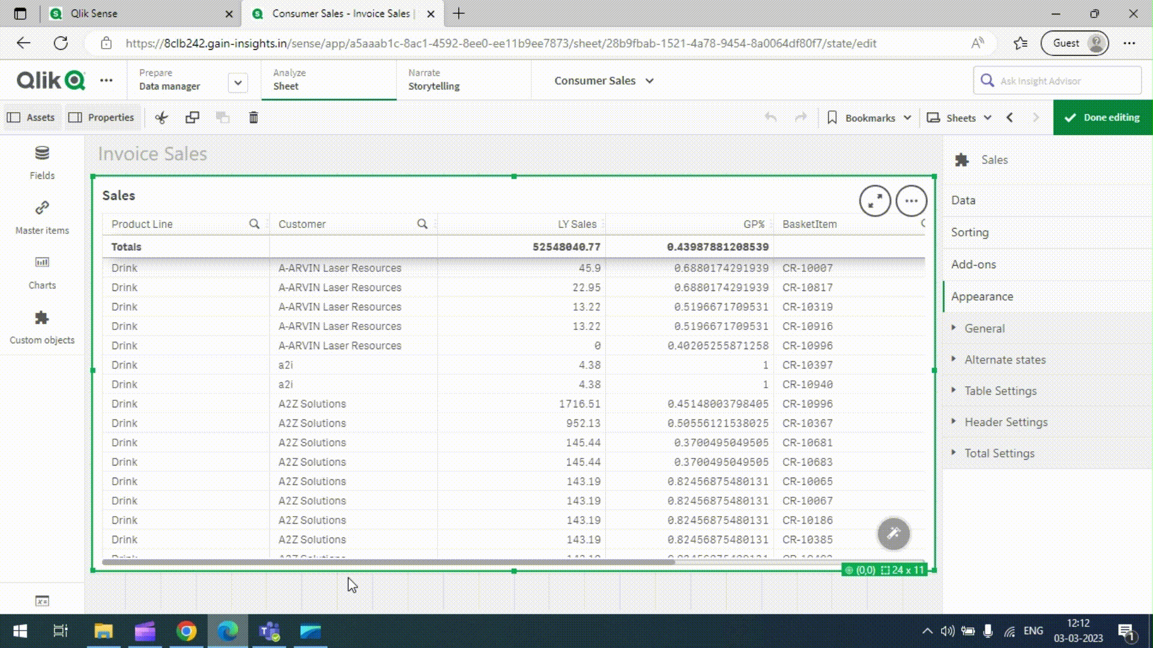Open the Sheets dropdown
Image resolution: width=1153 pixels, height=648 pixels.
[x=960, y=118]
